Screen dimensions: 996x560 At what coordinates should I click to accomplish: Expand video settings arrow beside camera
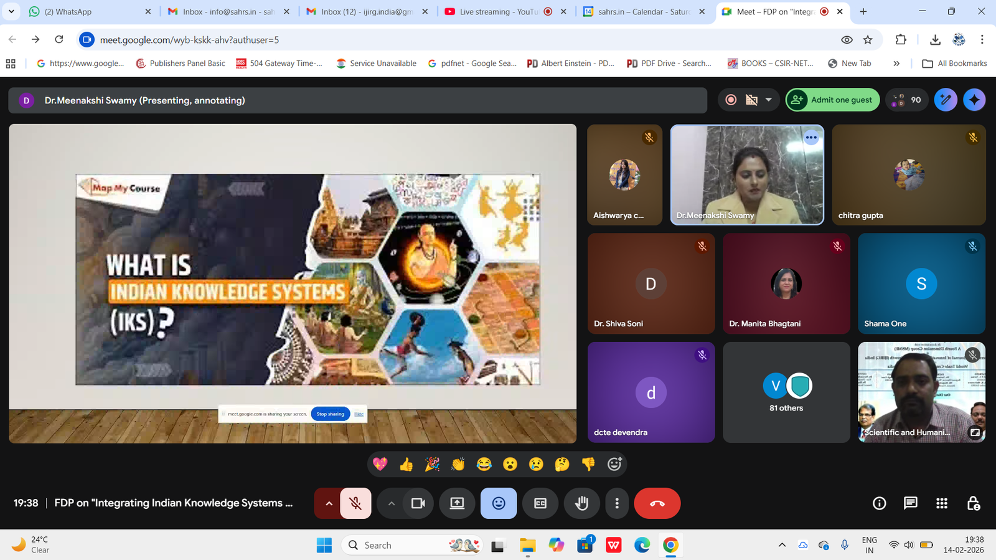tap(391, 503)
